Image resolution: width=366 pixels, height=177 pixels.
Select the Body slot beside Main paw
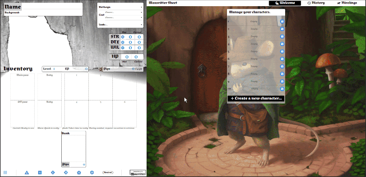coord(49,87)
